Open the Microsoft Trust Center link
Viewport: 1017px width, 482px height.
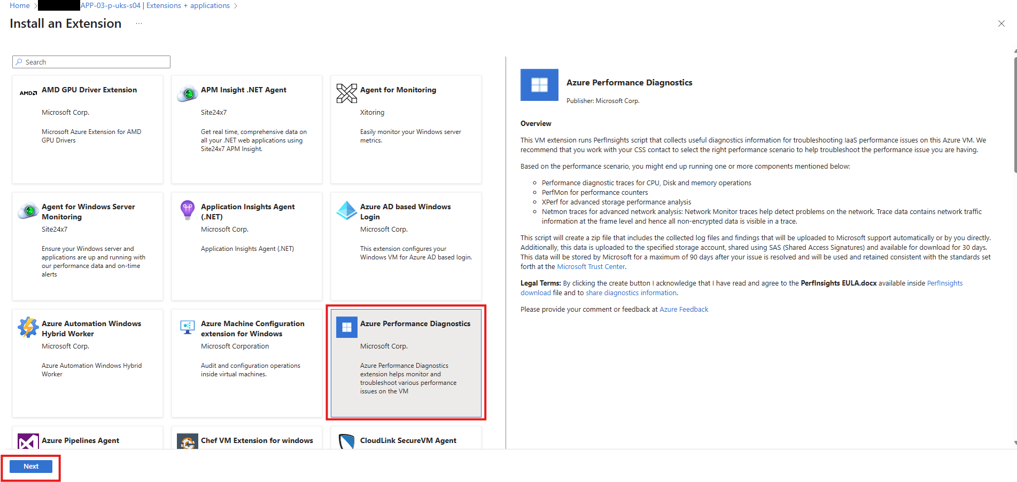pyautogui.click(x=591, y=266)
